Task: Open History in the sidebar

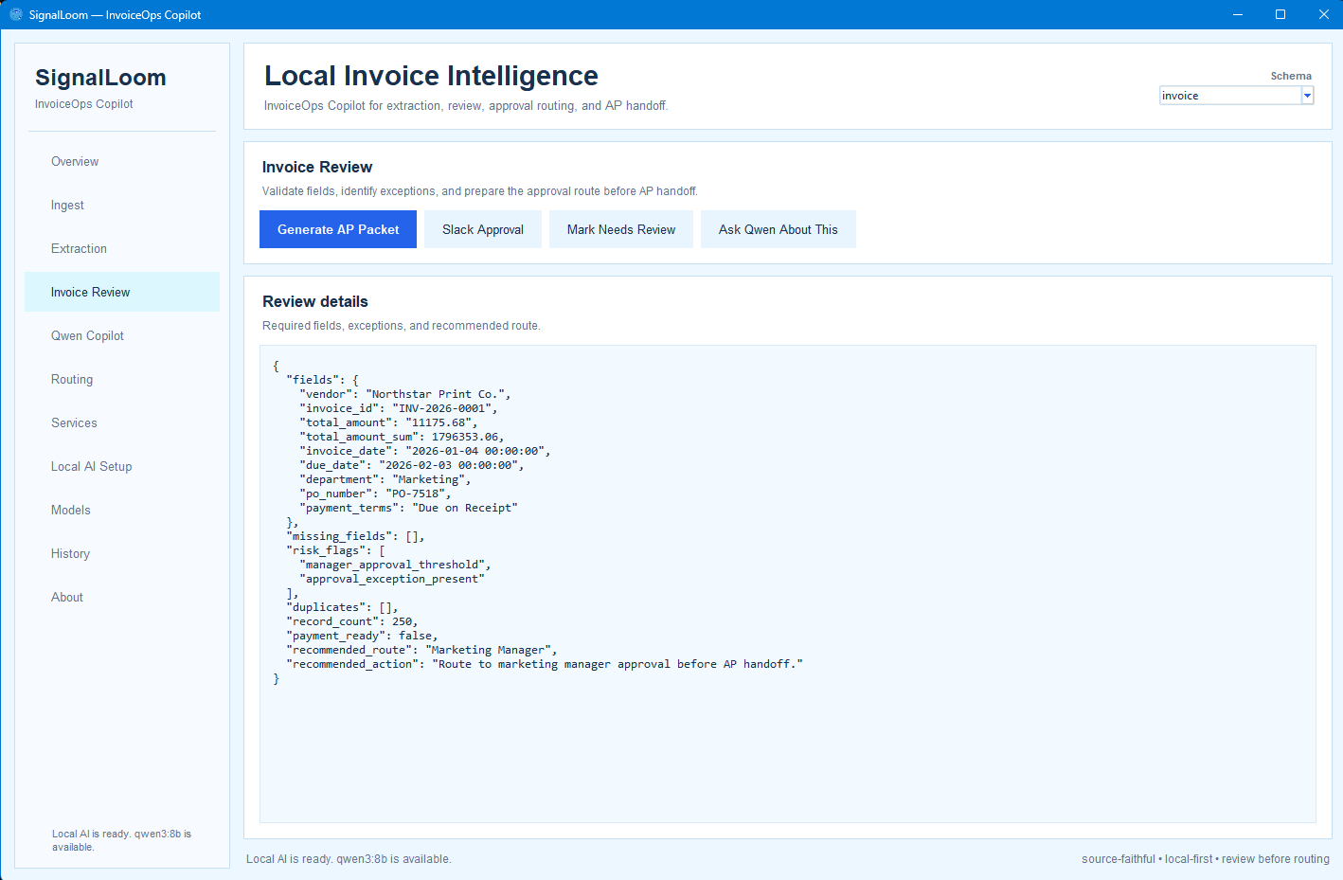Action: (122, 553)
